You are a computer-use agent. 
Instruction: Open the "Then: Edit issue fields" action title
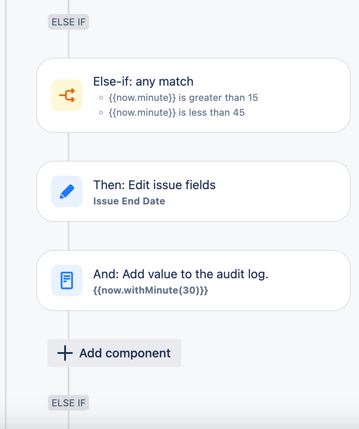click(x=155, y=185)
